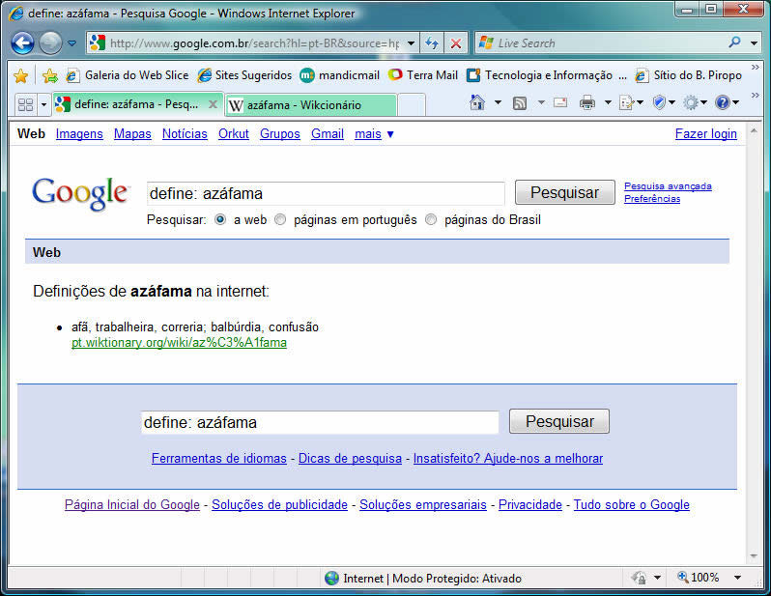The image size is (771, 596).
Task: Open Pesquisa avançada link
Action: [668, 186]
